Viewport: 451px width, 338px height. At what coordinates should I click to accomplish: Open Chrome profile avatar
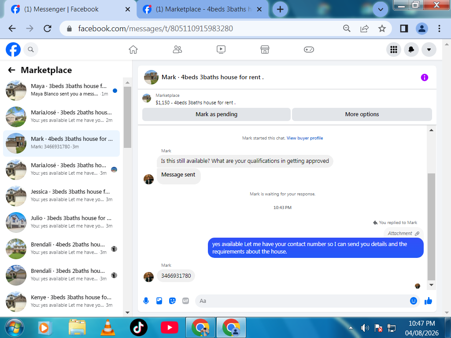pos(421,29)
